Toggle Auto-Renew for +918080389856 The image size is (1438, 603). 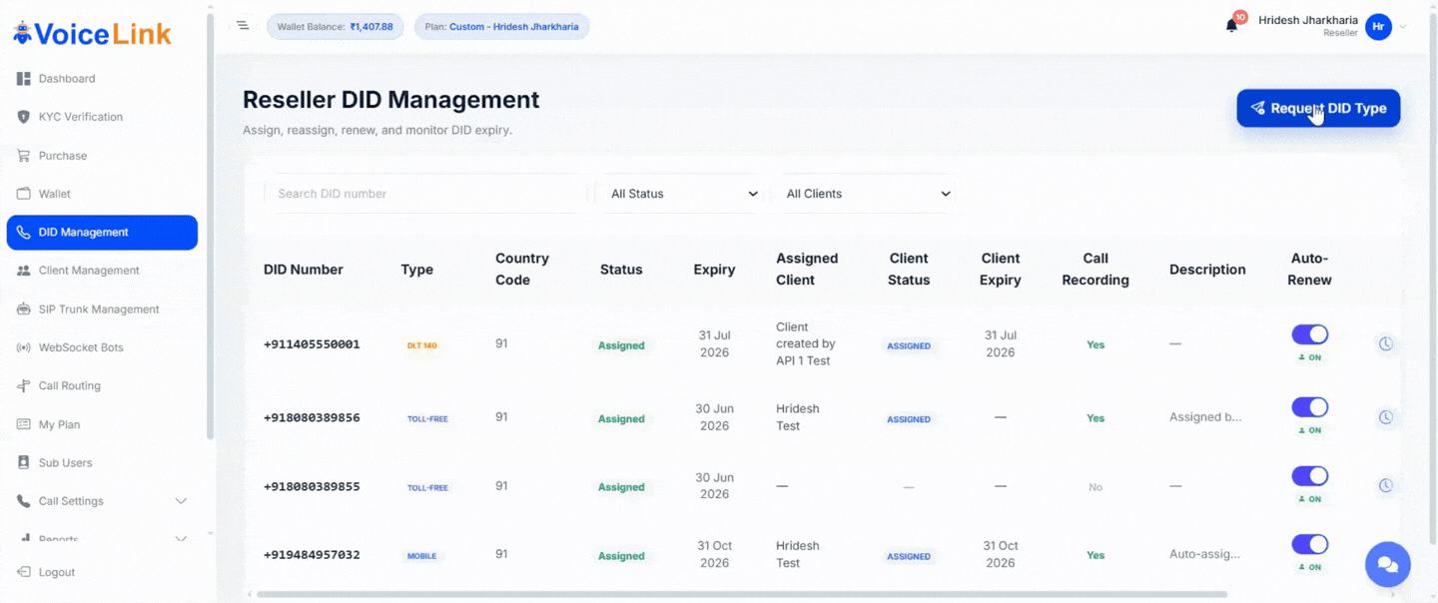pos(1310,407)
